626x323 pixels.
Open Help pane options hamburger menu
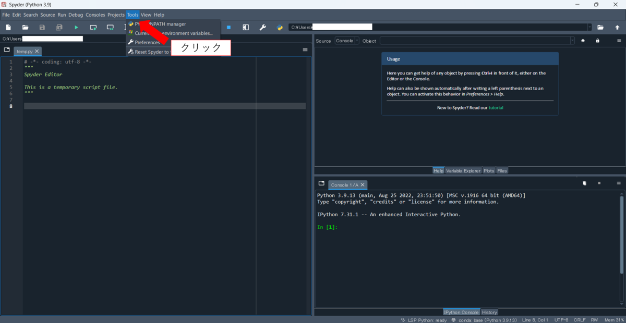point(619,41)
